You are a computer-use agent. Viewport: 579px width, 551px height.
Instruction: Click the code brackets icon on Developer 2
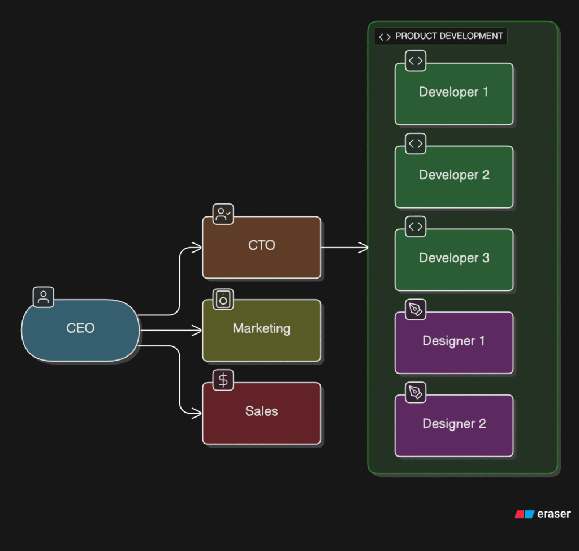416,144
